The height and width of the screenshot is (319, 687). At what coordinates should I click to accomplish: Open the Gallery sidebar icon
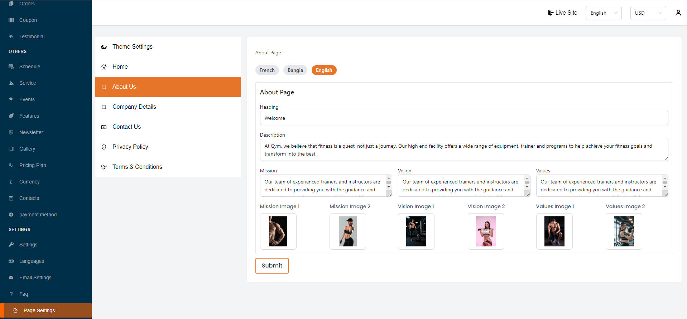[11, 149]
